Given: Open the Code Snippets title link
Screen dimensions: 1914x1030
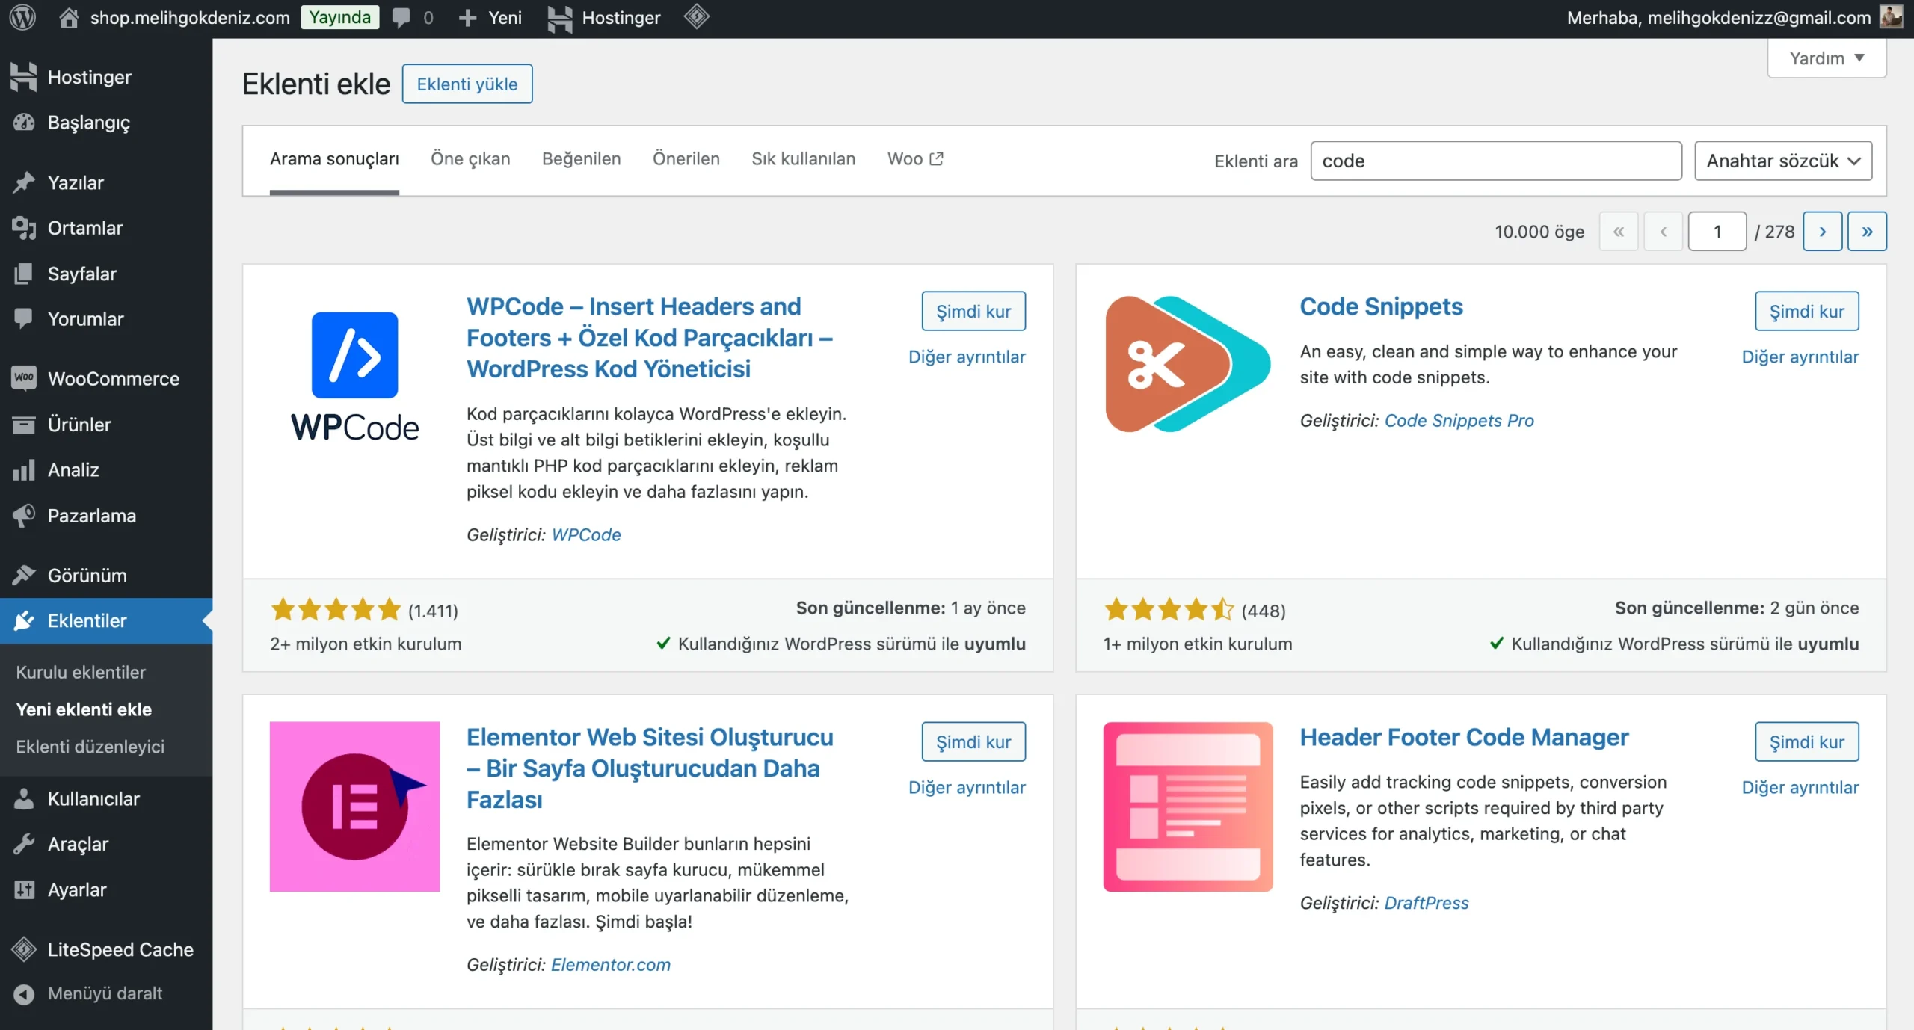Looking at the screenshot, I should (x=1381, y=306).
